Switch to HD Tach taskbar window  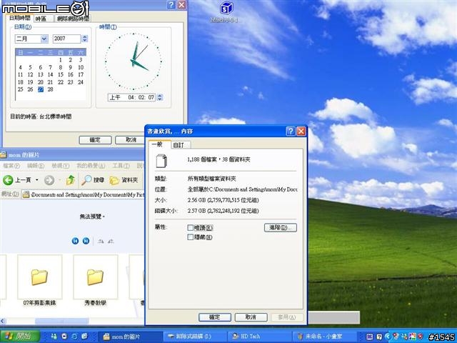pos(259,337)
